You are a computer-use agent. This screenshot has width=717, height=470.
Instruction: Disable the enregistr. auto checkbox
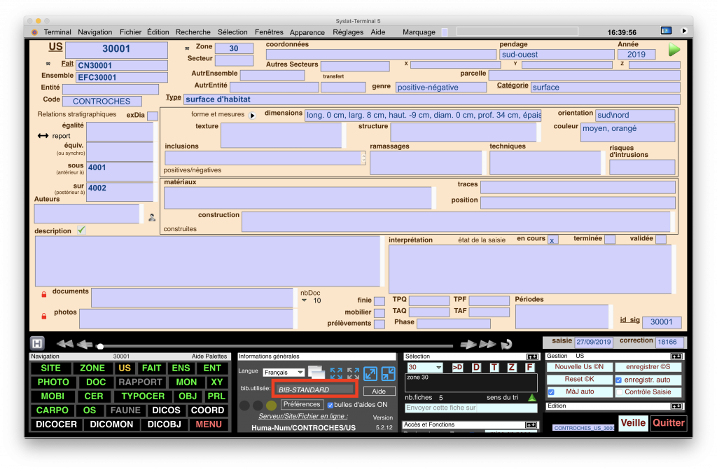coord(618,380)
